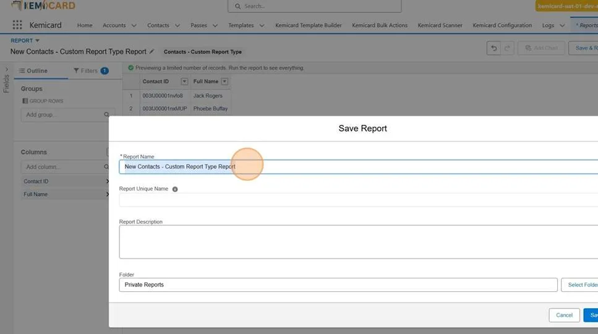The image size is (598, 334).
Task: Click Cancel in Save Report dialog
Action: [564, 315]
